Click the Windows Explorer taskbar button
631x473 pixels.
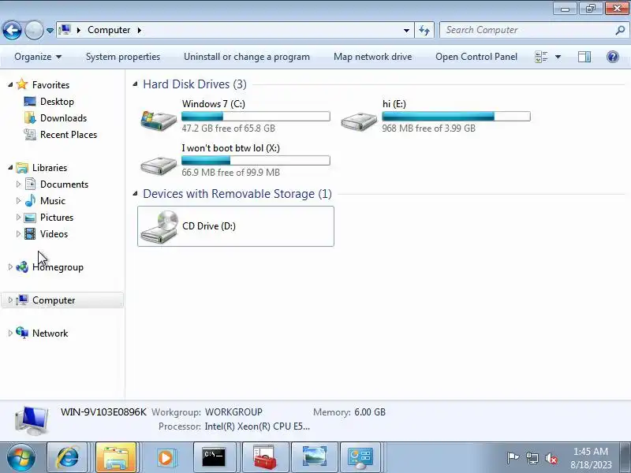click(x=116, y=457)
